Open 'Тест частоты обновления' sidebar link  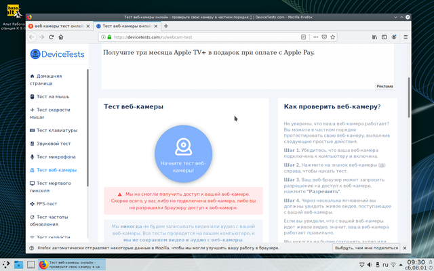(x=49, y=221)
